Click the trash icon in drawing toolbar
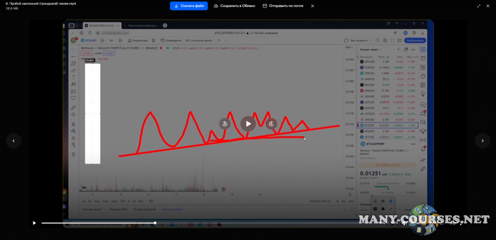 point(73,155)
